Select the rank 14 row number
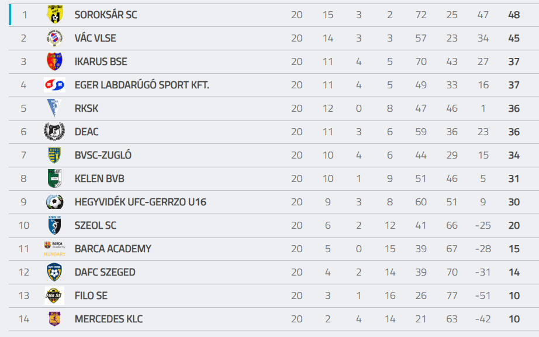 [24, 319]
